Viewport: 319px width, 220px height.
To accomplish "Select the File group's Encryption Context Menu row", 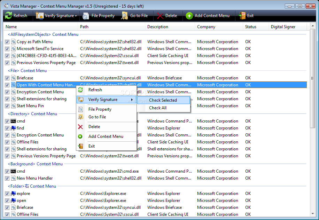I will pos(155,92).
